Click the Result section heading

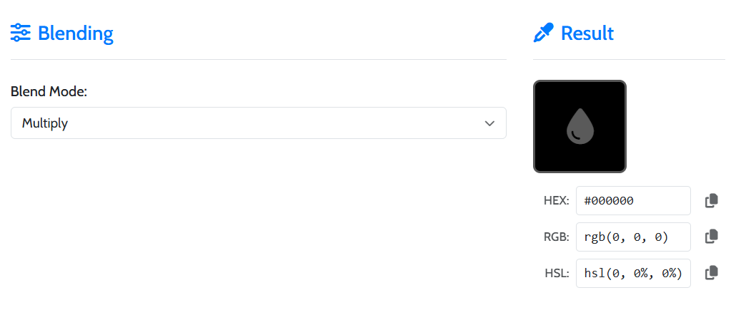587,33
